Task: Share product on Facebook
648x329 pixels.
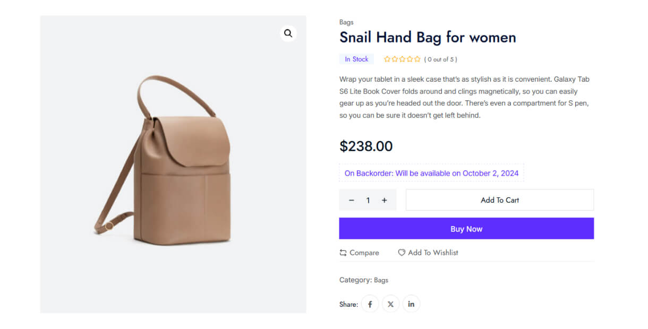Action: [370, 304]
